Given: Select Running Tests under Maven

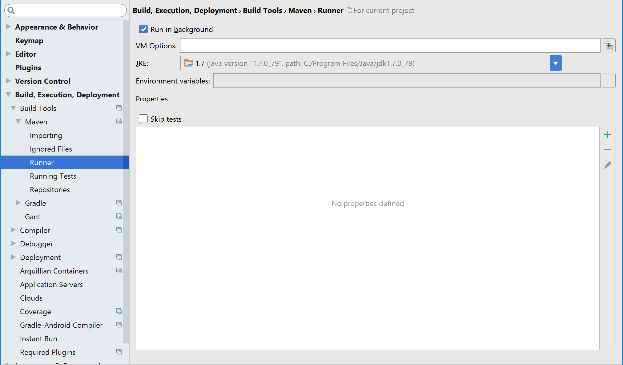Looking at the screenshot, I should pos(53,176).
